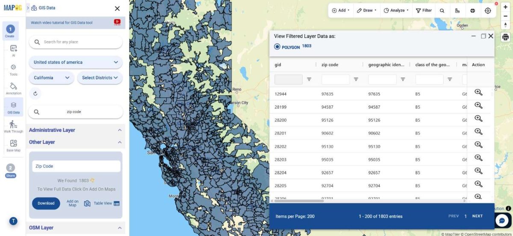Click the reset refresh icon below California
Image resolution: width=513 pixels, height=236 pixels.
pyautogui.click(x=35, y=93)
